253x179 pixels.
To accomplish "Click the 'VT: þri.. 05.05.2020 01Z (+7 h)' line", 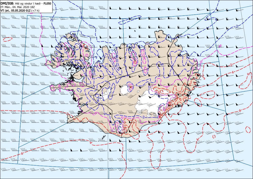I will click(x=20, y=11).
